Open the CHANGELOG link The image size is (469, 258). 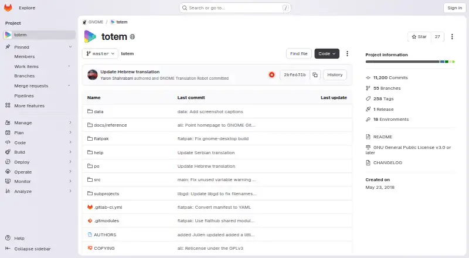pyautogui.click(x=388, y=162)
